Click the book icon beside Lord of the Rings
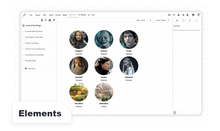The image size is (220, 131). point(23,26)
